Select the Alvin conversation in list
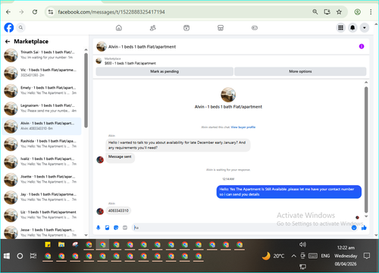The image size is (379, 273). pyautogui.click(x=42, y=126)
